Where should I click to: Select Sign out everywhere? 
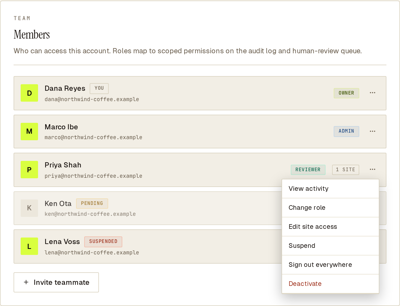click(330, 265)
